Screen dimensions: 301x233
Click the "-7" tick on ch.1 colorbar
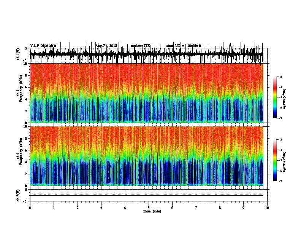pyautogui.click(x=280, y=118)
